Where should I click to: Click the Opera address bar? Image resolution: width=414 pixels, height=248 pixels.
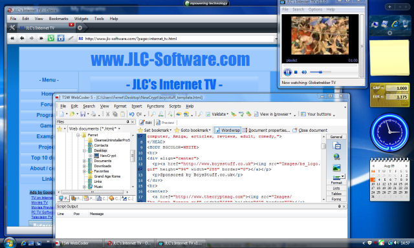click(177, 39)
